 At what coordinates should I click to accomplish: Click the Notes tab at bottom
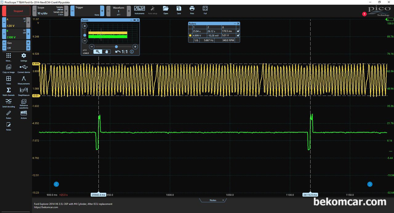click(x=213, y=200)
